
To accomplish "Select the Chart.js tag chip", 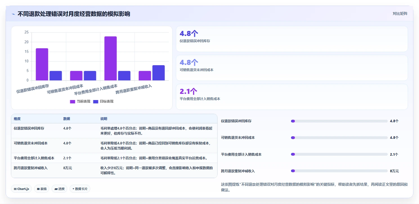I will tap(22, 189).
